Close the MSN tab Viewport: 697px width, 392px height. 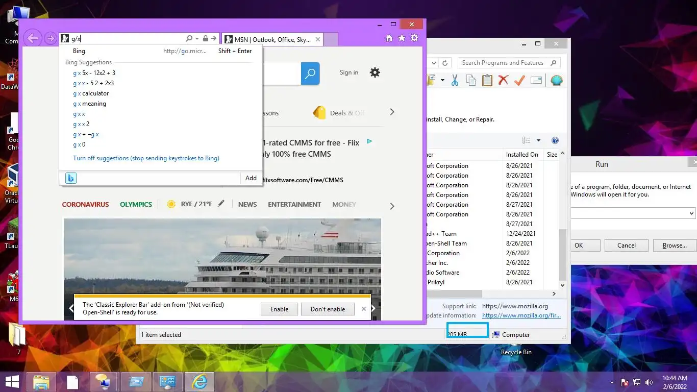pyautogui.click(x=318, y=39)
